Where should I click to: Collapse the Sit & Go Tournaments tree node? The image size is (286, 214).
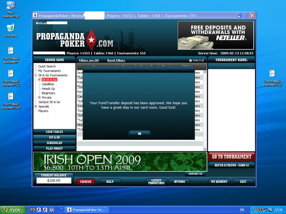click(36, 75)
